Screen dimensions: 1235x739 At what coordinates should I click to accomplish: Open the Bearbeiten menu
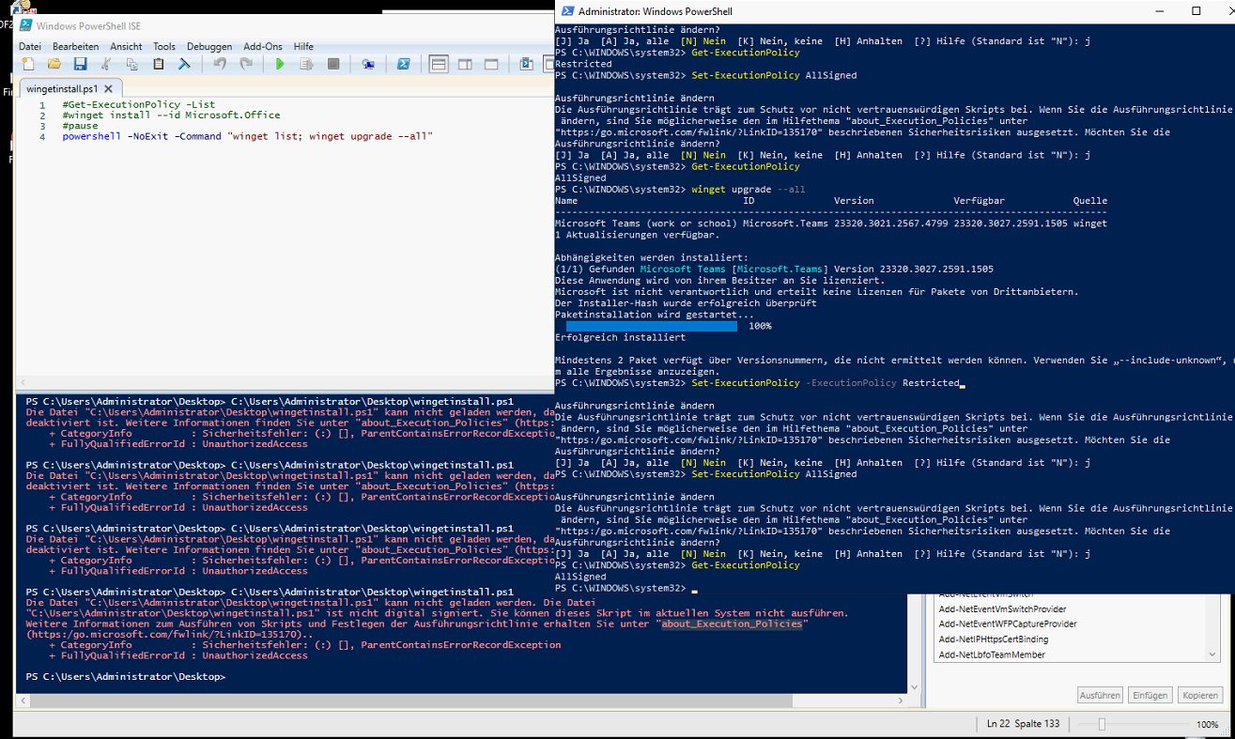[75, 46]
